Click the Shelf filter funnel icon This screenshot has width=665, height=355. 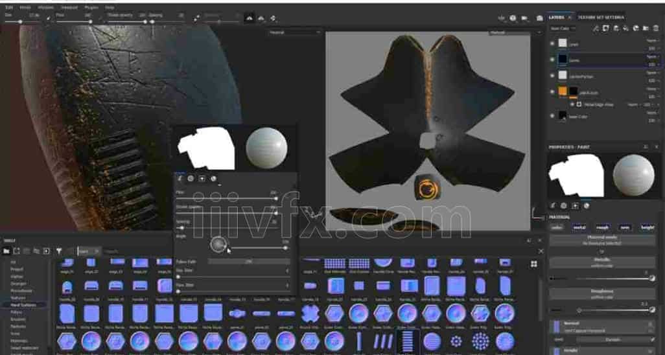click(59, 251)
